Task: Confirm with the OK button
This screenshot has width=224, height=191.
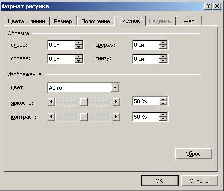Action: [159, 181]
